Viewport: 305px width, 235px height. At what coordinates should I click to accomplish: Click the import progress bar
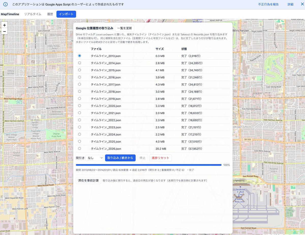tap(149, 165)
